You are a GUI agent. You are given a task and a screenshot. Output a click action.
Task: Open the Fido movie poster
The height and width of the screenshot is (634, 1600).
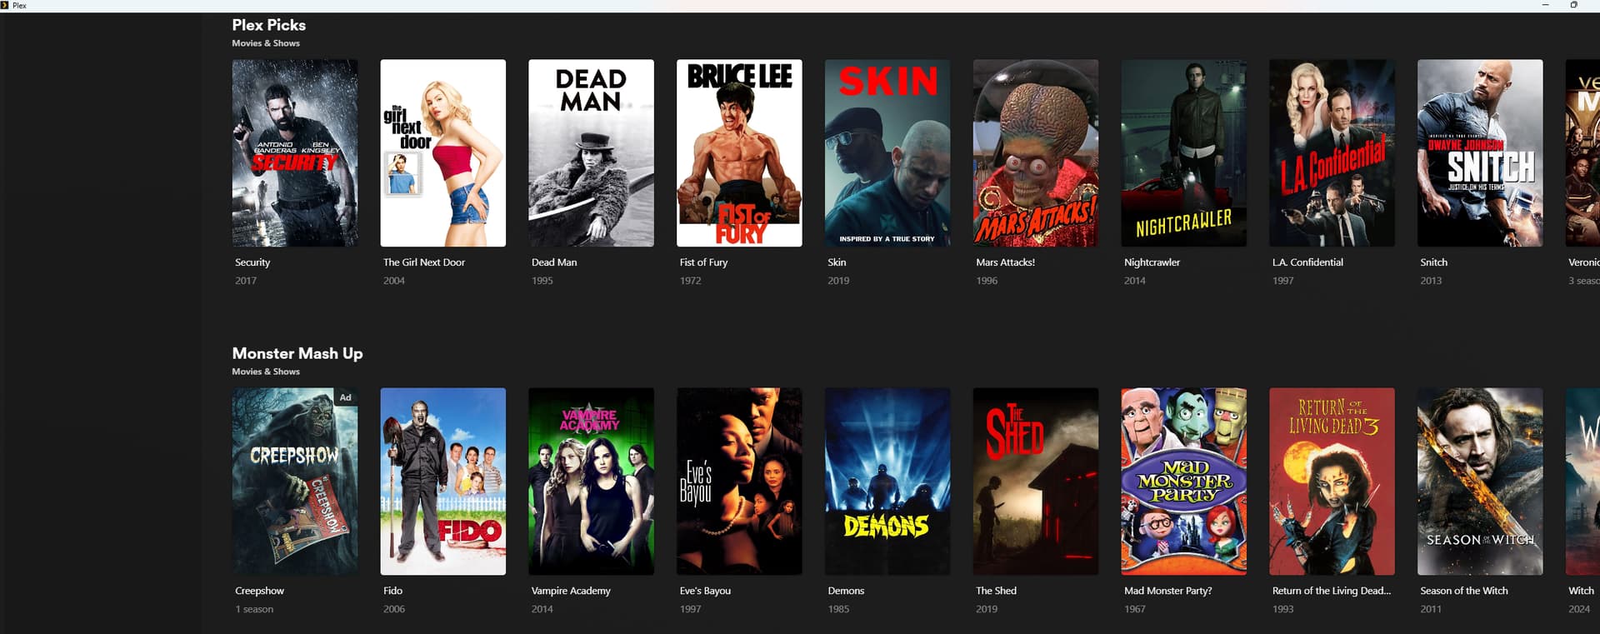coord(443,482)
